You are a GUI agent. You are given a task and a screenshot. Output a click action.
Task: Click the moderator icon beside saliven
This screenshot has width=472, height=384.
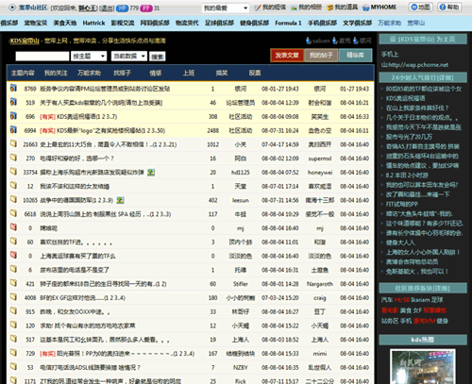[309, 41]
